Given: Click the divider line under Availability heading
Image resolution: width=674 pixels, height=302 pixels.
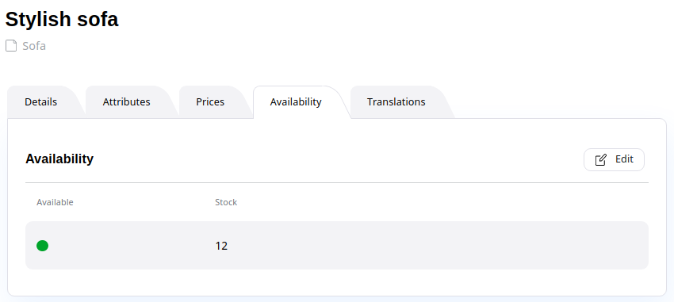Looking at the screenshot, I should (336, 182).
